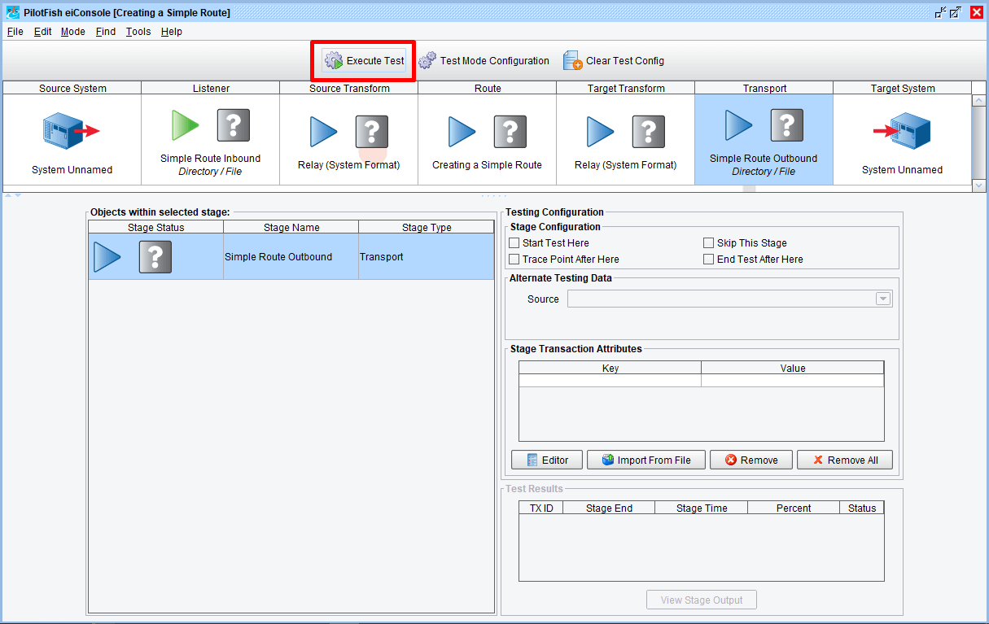Check the Skip This Stage option
989x624 pixels.
tap(708, 243)
